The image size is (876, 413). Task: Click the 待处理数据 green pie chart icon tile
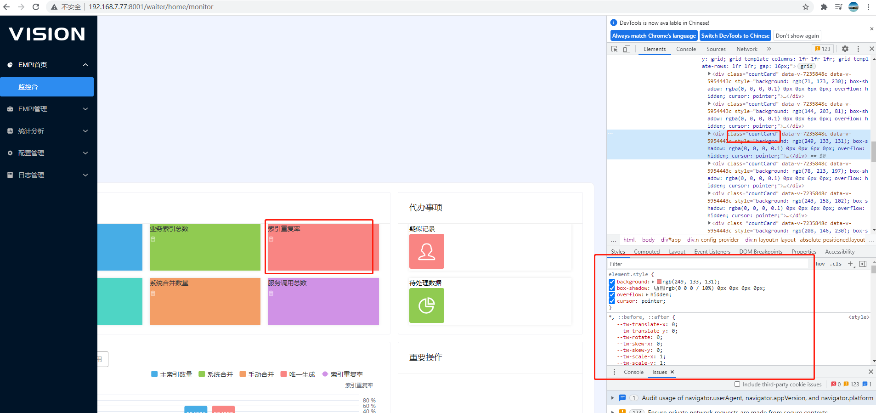pyautogui.click(x=427, y=306)
